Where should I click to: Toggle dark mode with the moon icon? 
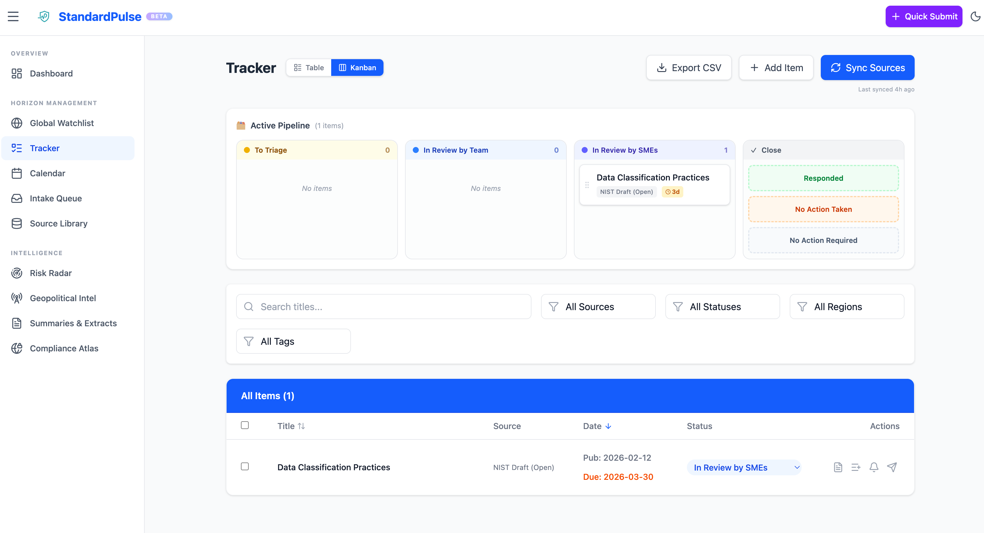click(975, 16)
